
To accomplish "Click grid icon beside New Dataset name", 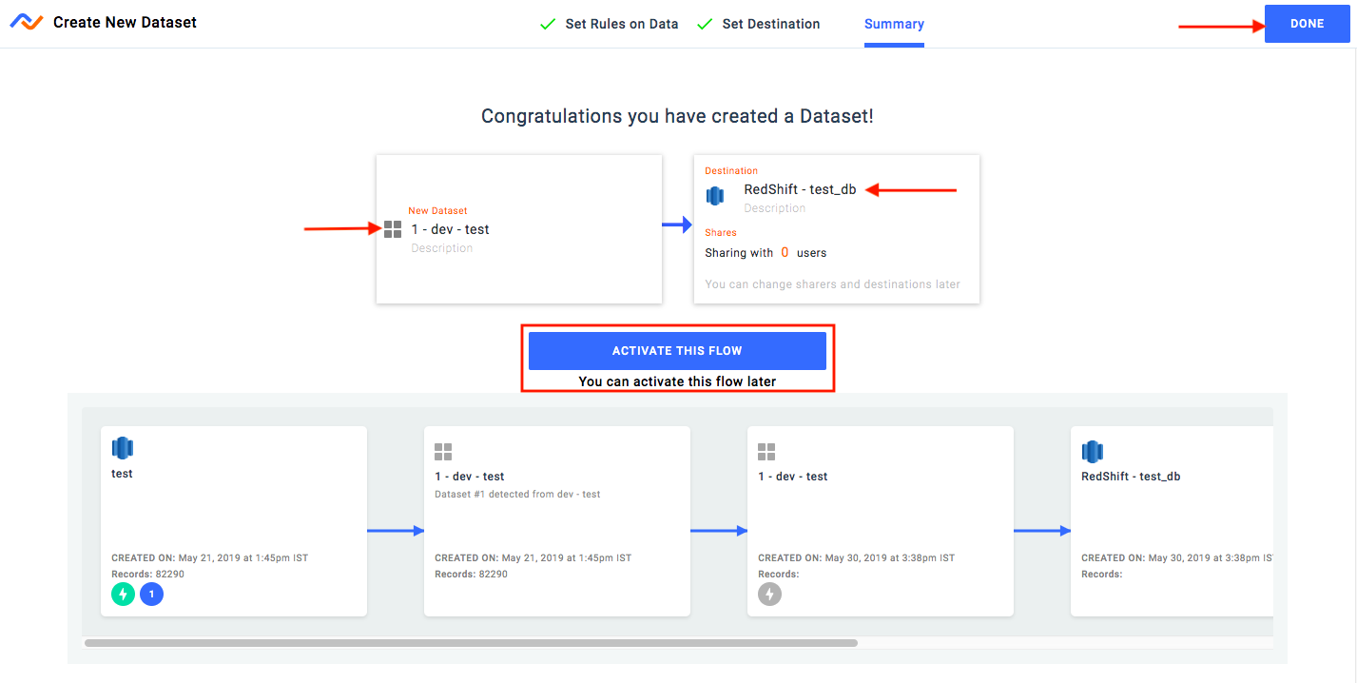I will [x=393, y=229].
